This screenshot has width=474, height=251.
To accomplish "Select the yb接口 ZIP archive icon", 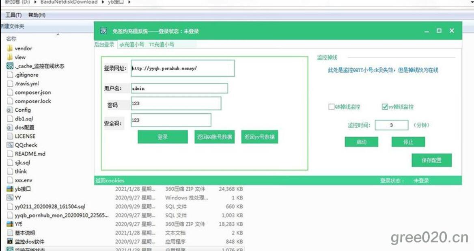I will [10, 189].
